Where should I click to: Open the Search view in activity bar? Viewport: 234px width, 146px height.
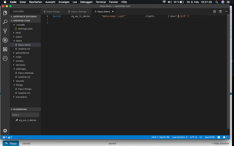click(x=5, y=22)
